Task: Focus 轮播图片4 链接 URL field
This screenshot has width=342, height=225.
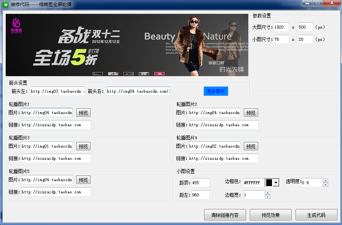Action: point(223,158)
